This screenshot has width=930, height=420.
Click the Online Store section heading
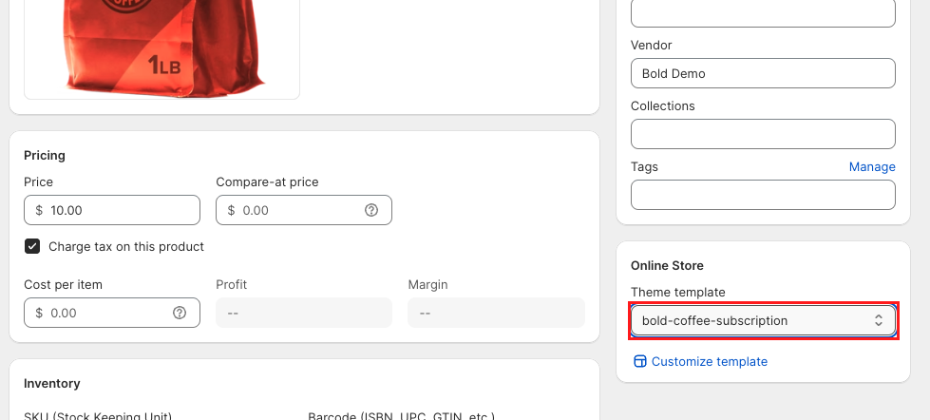click(x=667, y=265)
